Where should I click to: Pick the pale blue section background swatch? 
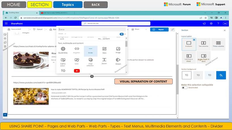point(210,75)
